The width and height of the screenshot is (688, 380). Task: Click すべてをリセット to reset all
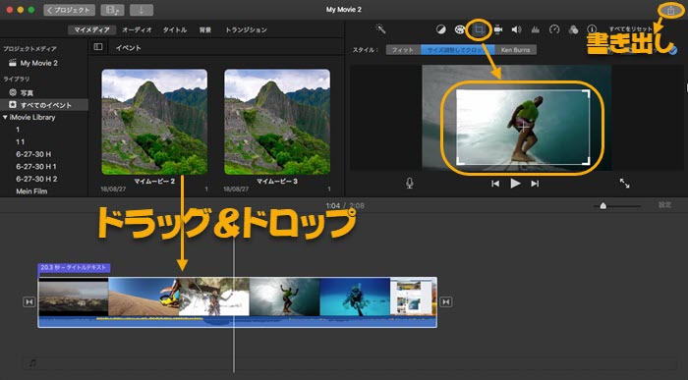[x=631, y=29]
